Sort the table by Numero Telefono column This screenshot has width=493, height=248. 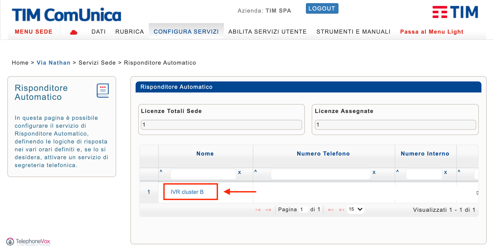(323, 154)
